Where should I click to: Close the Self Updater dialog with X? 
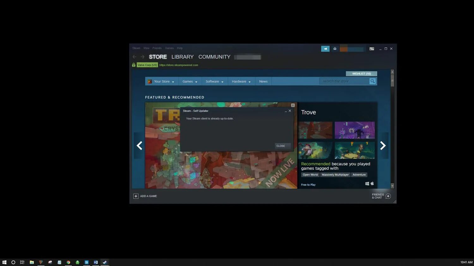coord(290,111)
